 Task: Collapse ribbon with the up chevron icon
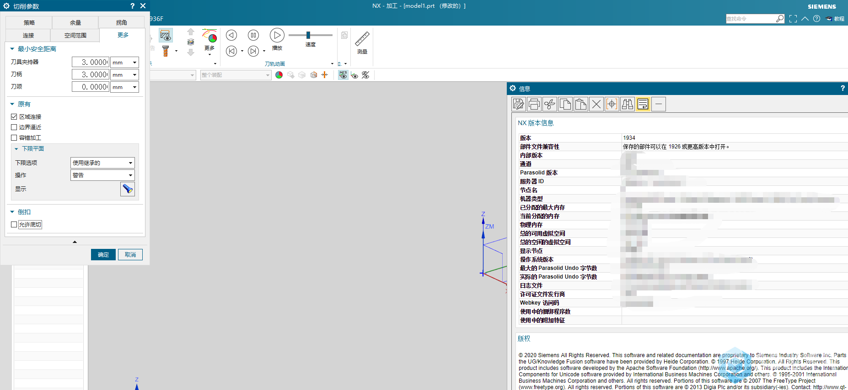(805, 19)
